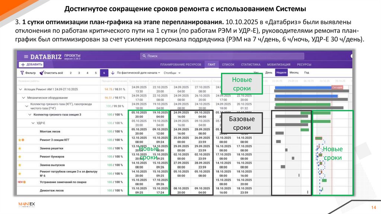Click the Добавить button
Viewport: 381px width, 214px height.
pyautogui.click(x=31, y=64)
